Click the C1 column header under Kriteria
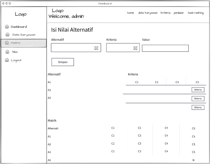Viewport: 211px width, 164px height. point(137,82)
